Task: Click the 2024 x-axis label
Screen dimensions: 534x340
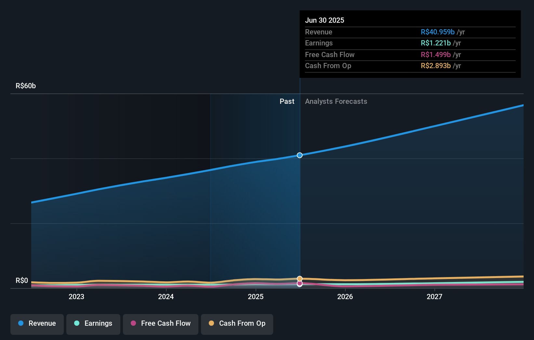Action: pos(166,297)
